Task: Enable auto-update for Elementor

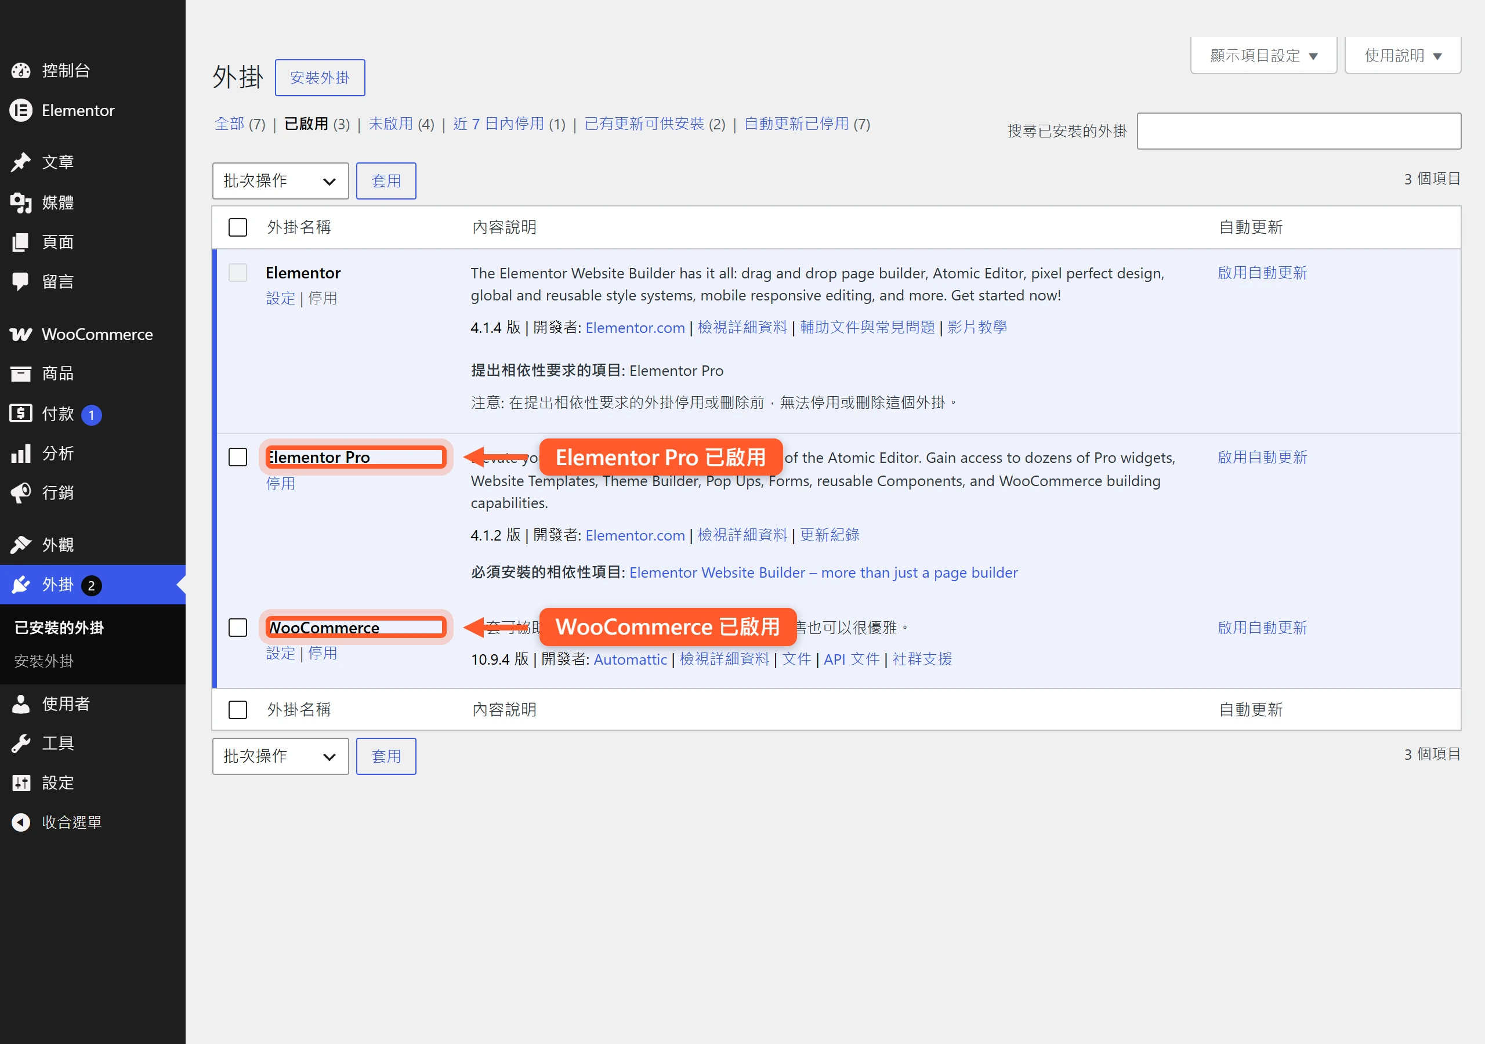Action: point(1262,273)
